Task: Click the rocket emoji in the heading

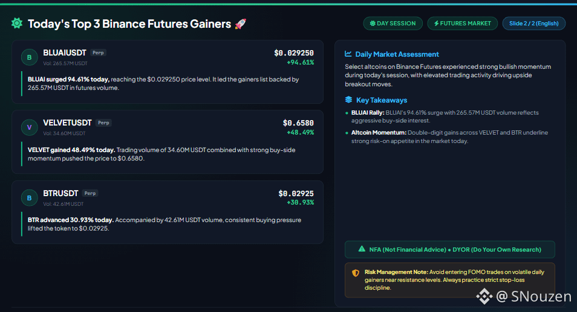Action: click(240, 24)
